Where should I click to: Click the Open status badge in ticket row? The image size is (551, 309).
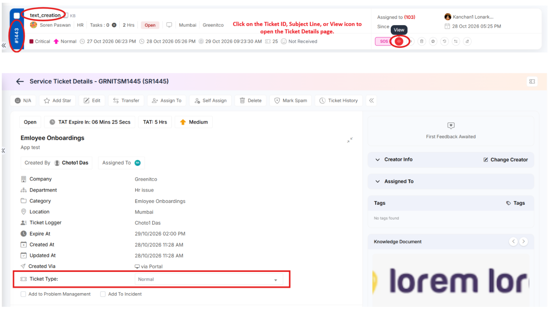click(150, 25)
